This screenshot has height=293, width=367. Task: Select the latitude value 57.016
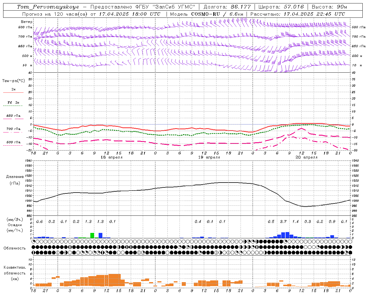[x=293, y=7]
